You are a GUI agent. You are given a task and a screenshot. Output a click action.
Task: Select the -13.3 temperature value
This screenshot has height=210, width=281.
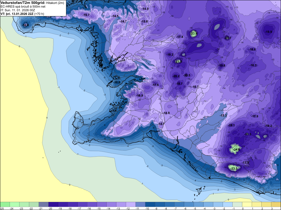click(223, 115)
